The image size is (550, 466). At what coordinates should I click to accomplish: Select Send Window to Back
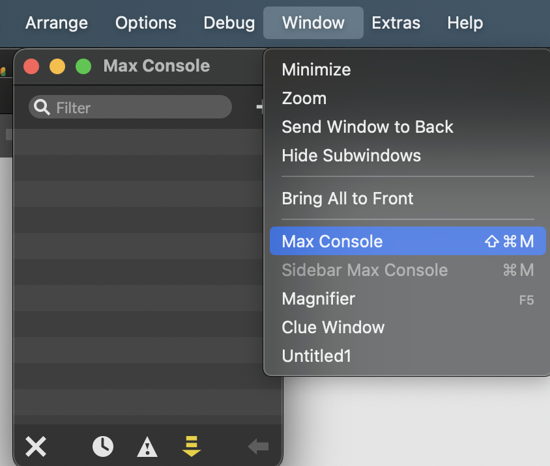[367, 127]
